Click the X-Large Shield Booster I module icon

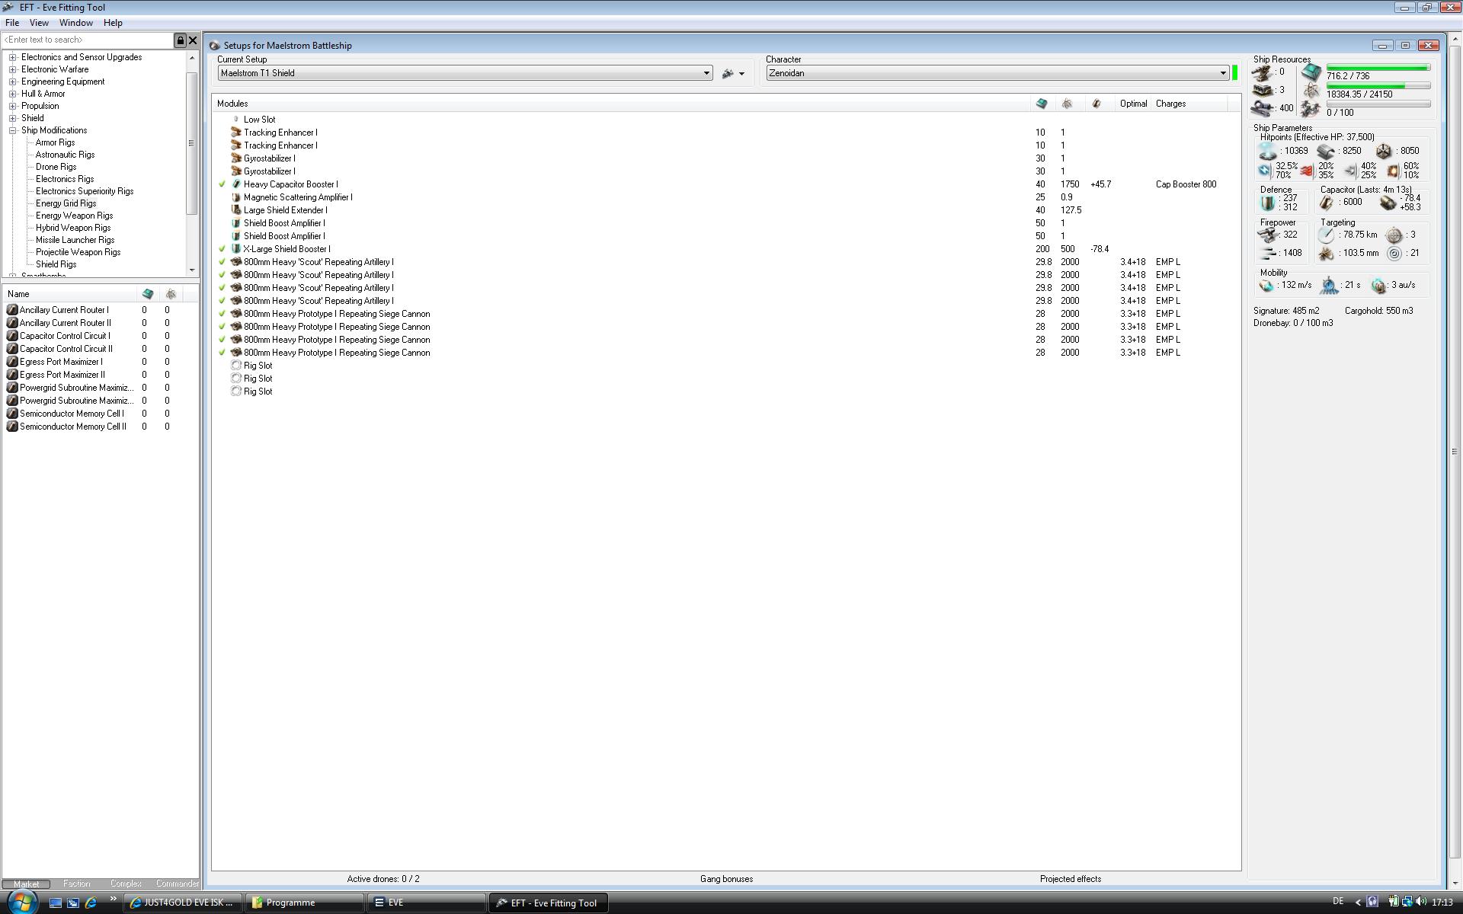(236, 249)
